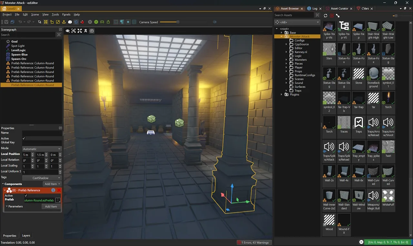Launch play-the-game mode via gamepad icon
This screenshot has height=246, width=413.
pyautogui.click(x=102, y=22)
